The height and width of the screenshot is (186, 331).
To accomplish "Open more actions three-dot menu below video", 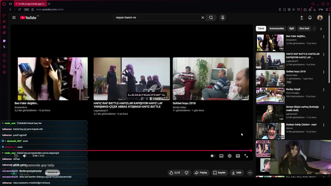I will point(250,173).
